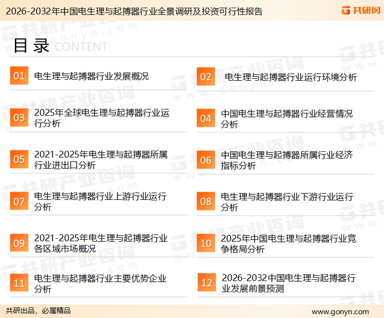Viewport: 384px width, 318px height.
Task: Click the footer slogan 共研出品，必属精品
Action: coord(38,311)
